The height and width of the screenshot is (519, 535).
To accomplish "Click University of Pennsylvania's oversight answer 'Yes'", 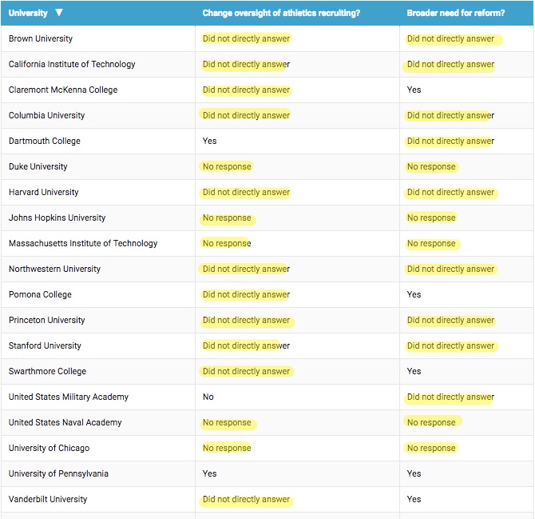I will click(209, 473).
